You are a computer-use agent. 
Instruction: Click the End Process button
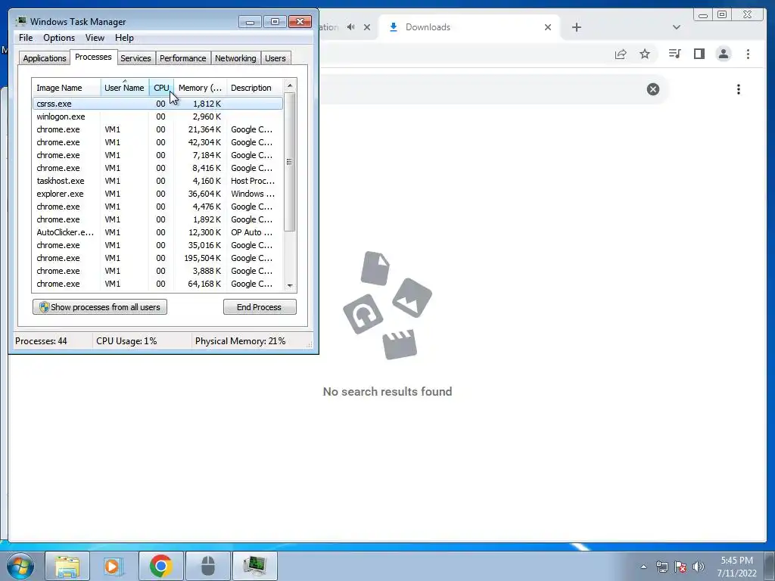(260, 307)
